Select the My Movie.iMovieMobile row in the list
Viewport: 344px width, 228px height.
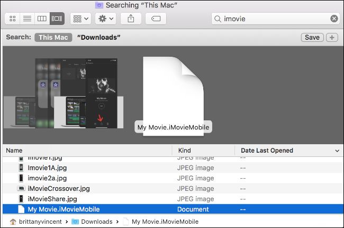point(173,209)
